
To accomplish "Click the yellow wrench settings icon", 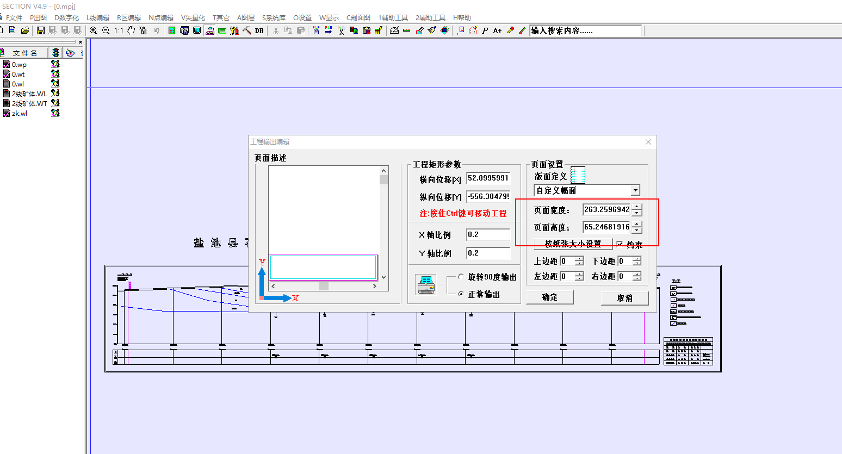I will (x=234, y=30).
